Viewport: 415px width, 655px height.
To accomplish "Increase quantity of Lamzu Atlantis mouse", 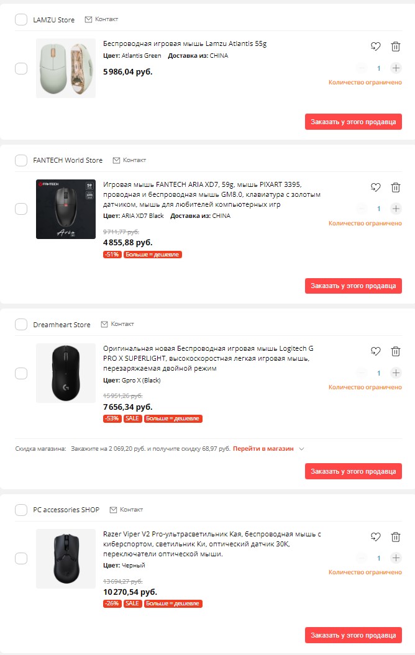I will click(x=396, y=68).
